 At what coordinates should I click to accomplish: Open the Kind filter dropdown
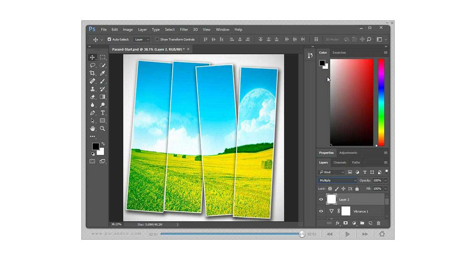coord(331,172)
